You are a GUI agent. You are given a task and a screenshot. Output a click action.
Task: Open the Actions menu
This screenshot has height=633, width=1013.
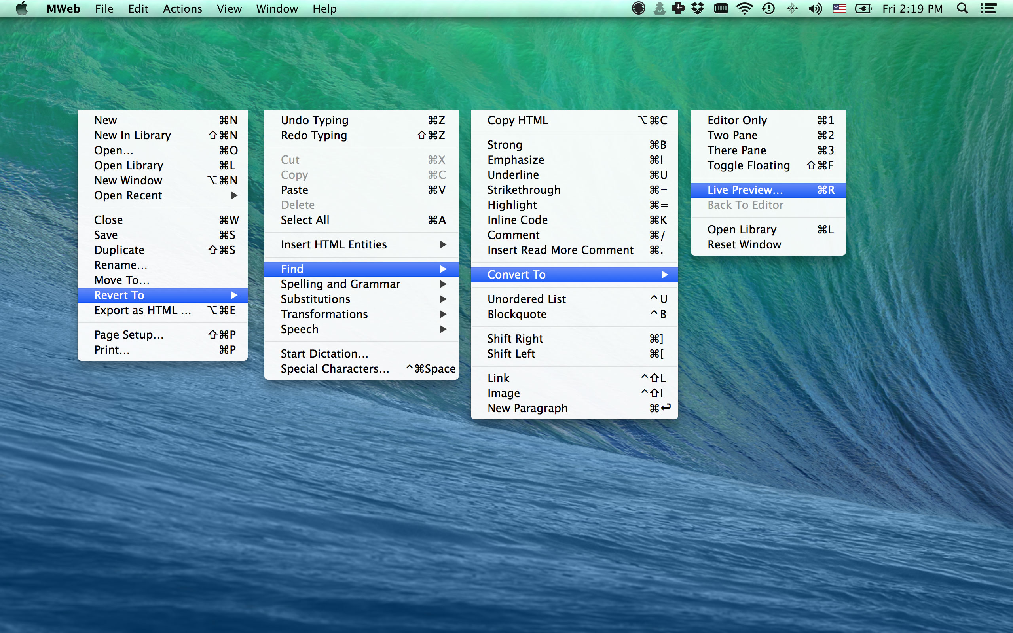coord(182,8)
